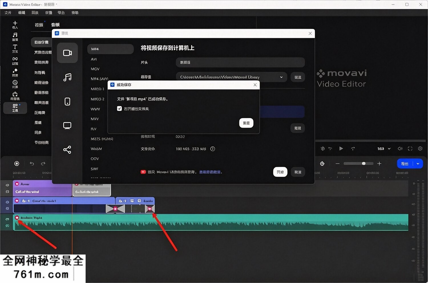Switch to the 音频 tab

coord(55,25)
